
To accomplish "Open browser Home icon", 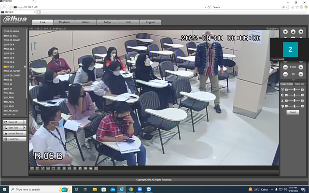I will pos(293,7).
